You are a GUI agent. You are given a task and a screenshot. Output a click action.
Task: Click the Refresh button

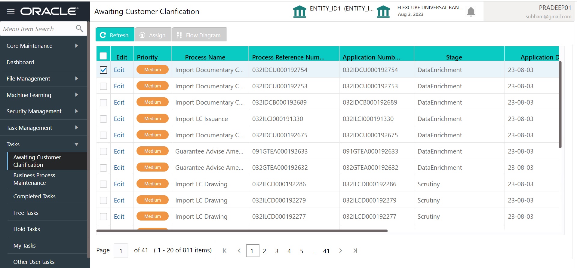coord(115,35)
